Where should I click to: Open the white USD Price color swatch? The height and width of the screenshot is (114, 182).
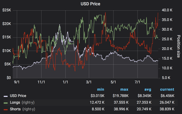coord(5,96)
